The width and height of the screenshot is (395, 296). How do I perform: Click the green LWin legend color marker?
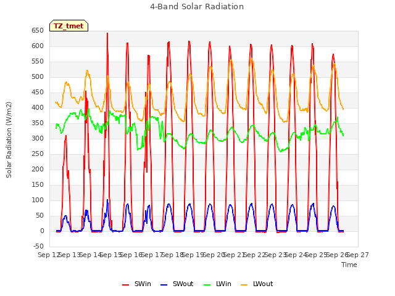(207, 285)
